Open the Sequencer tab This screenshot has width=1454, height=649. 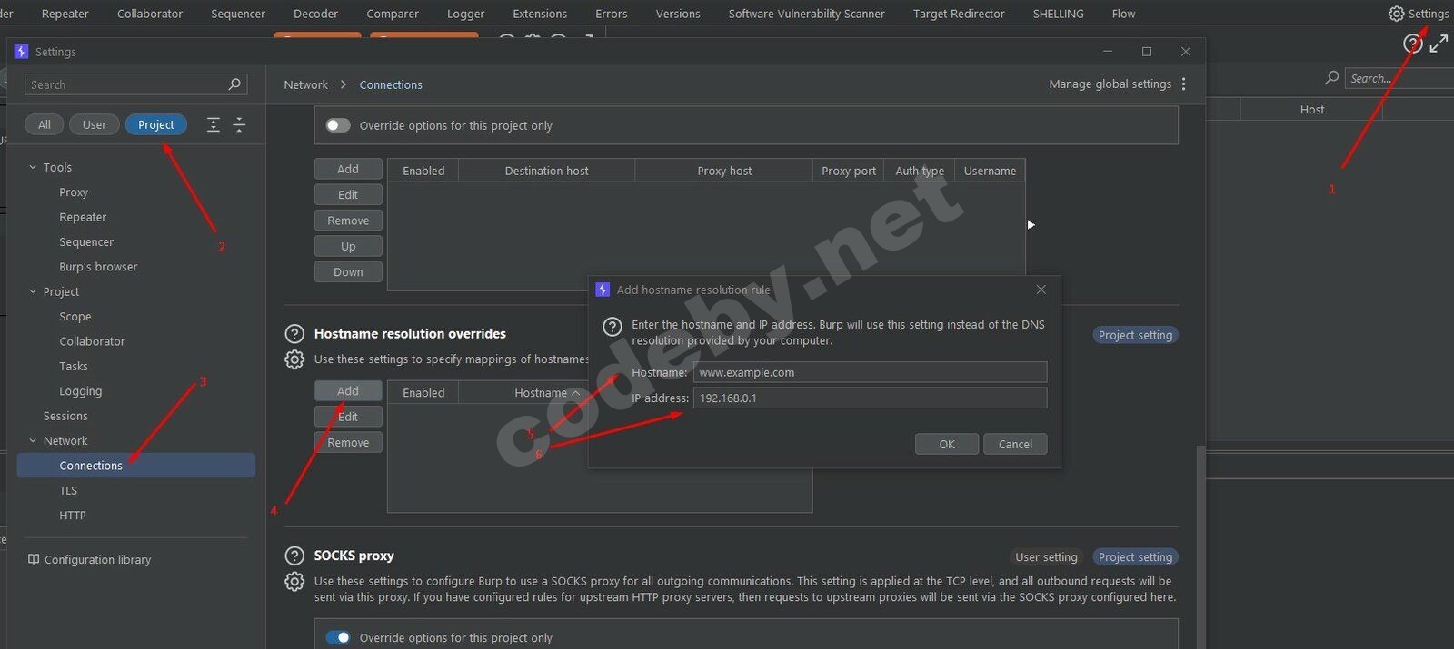(238, 14)
